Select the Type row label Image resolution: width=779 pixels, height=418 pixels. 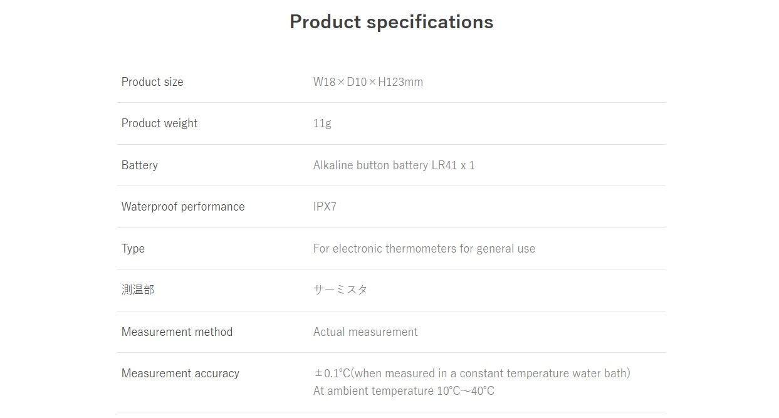133,249
